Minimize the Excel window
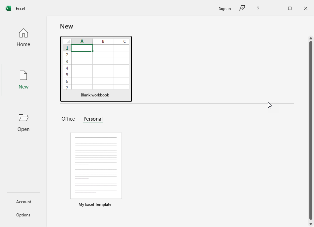 coord(274,8)
